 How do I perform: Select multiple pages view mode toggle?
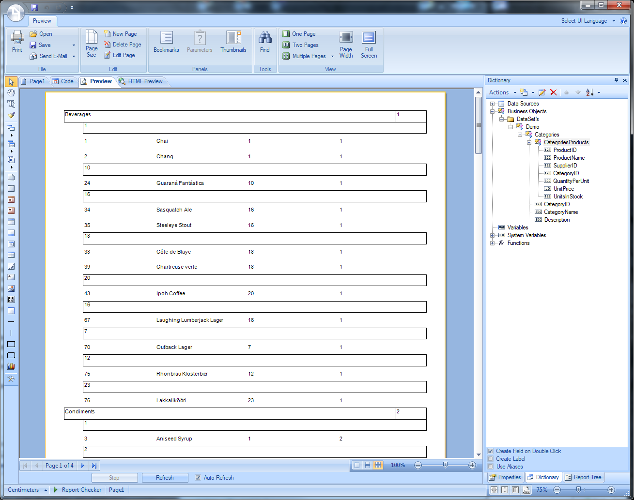(x=378, y=465)
